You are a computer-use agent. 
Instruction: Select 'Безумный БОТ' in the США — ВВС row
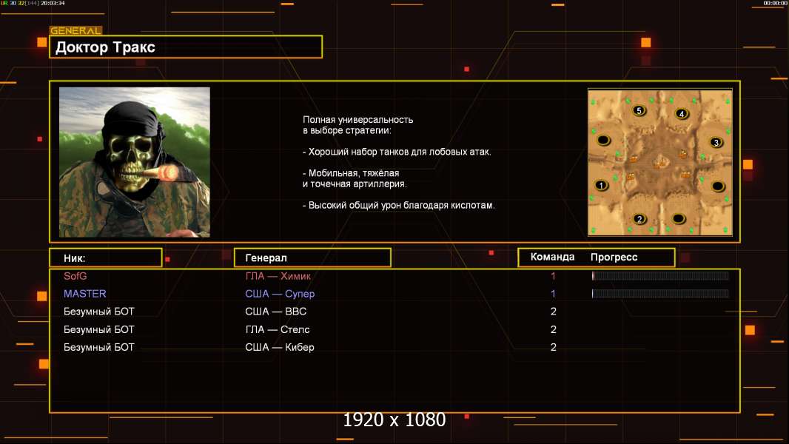point(98,312)
